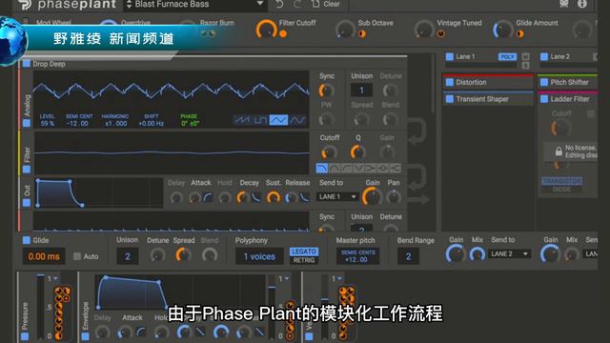Screen dimensions: 610x343
Task: Click the Lane 1 POLY button
Action: pos(507,57)
